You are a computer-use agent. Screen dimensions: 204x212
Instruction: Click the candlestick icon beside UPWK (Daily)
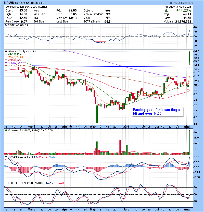6,51
